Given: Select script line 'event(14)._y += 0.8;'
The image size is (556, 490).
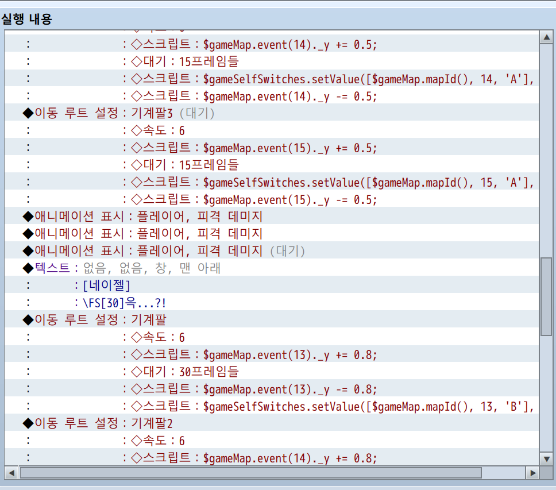Looking at the screenshot, I should tap(272, 457).
